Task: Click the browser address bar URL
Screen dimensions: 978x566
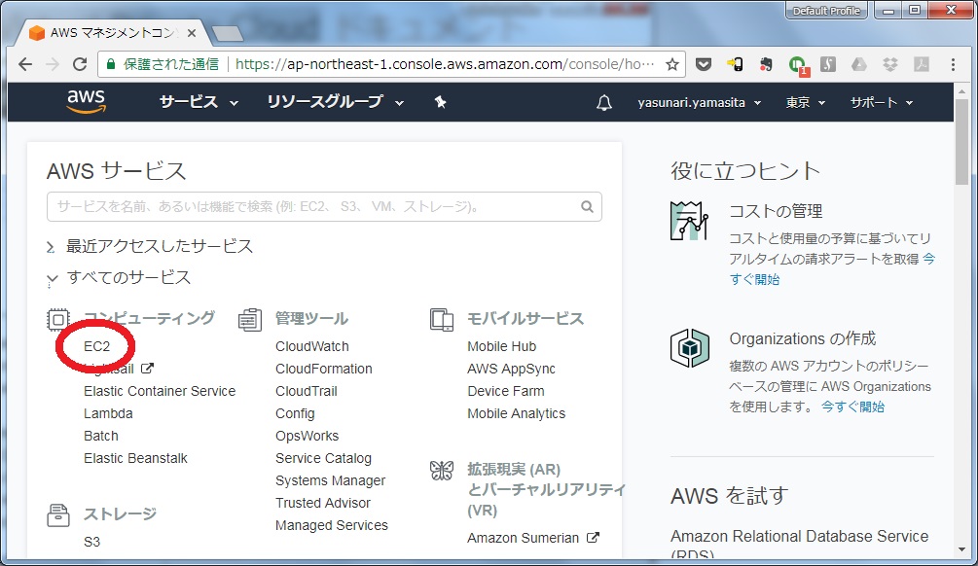Action: 446,64
